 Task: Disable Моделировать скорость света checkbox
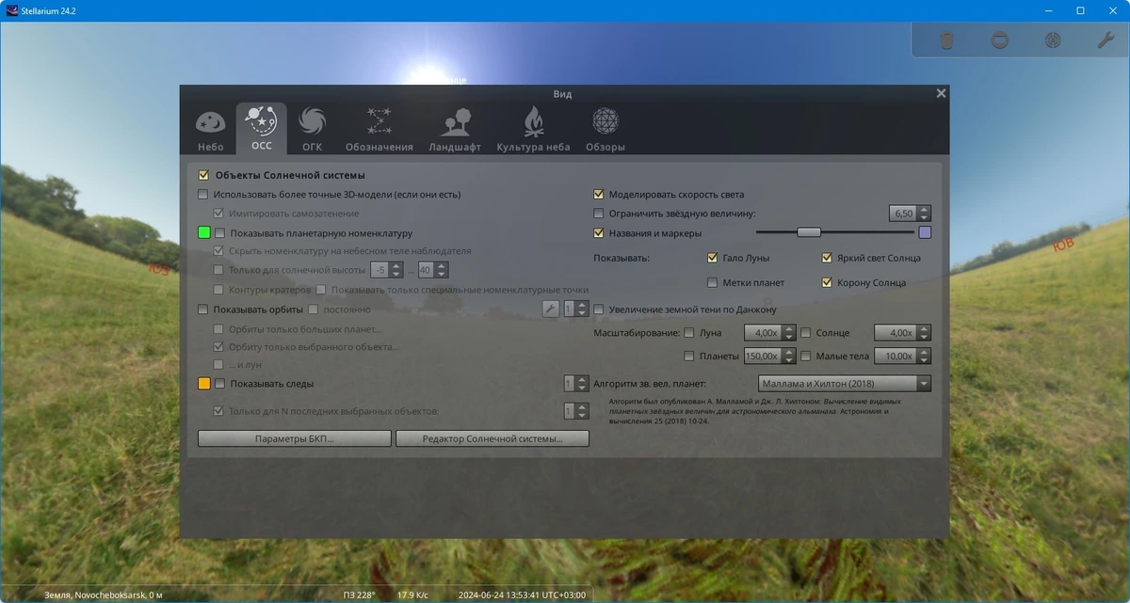point(599,195)
